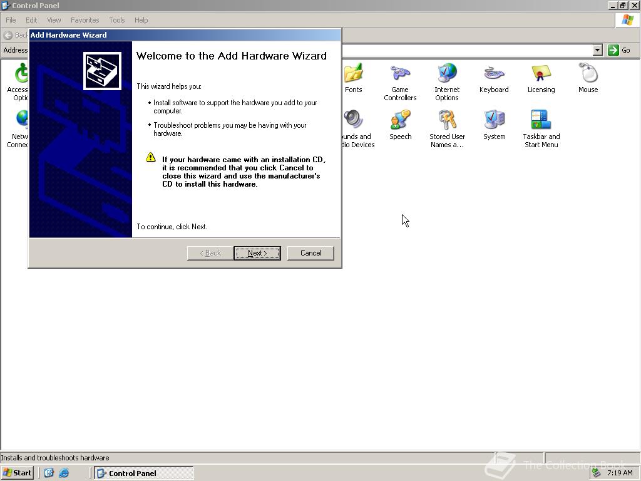Click the disabled Back wizard button
The width and height of the screenshot is (641, 481).
coord(210,253)
